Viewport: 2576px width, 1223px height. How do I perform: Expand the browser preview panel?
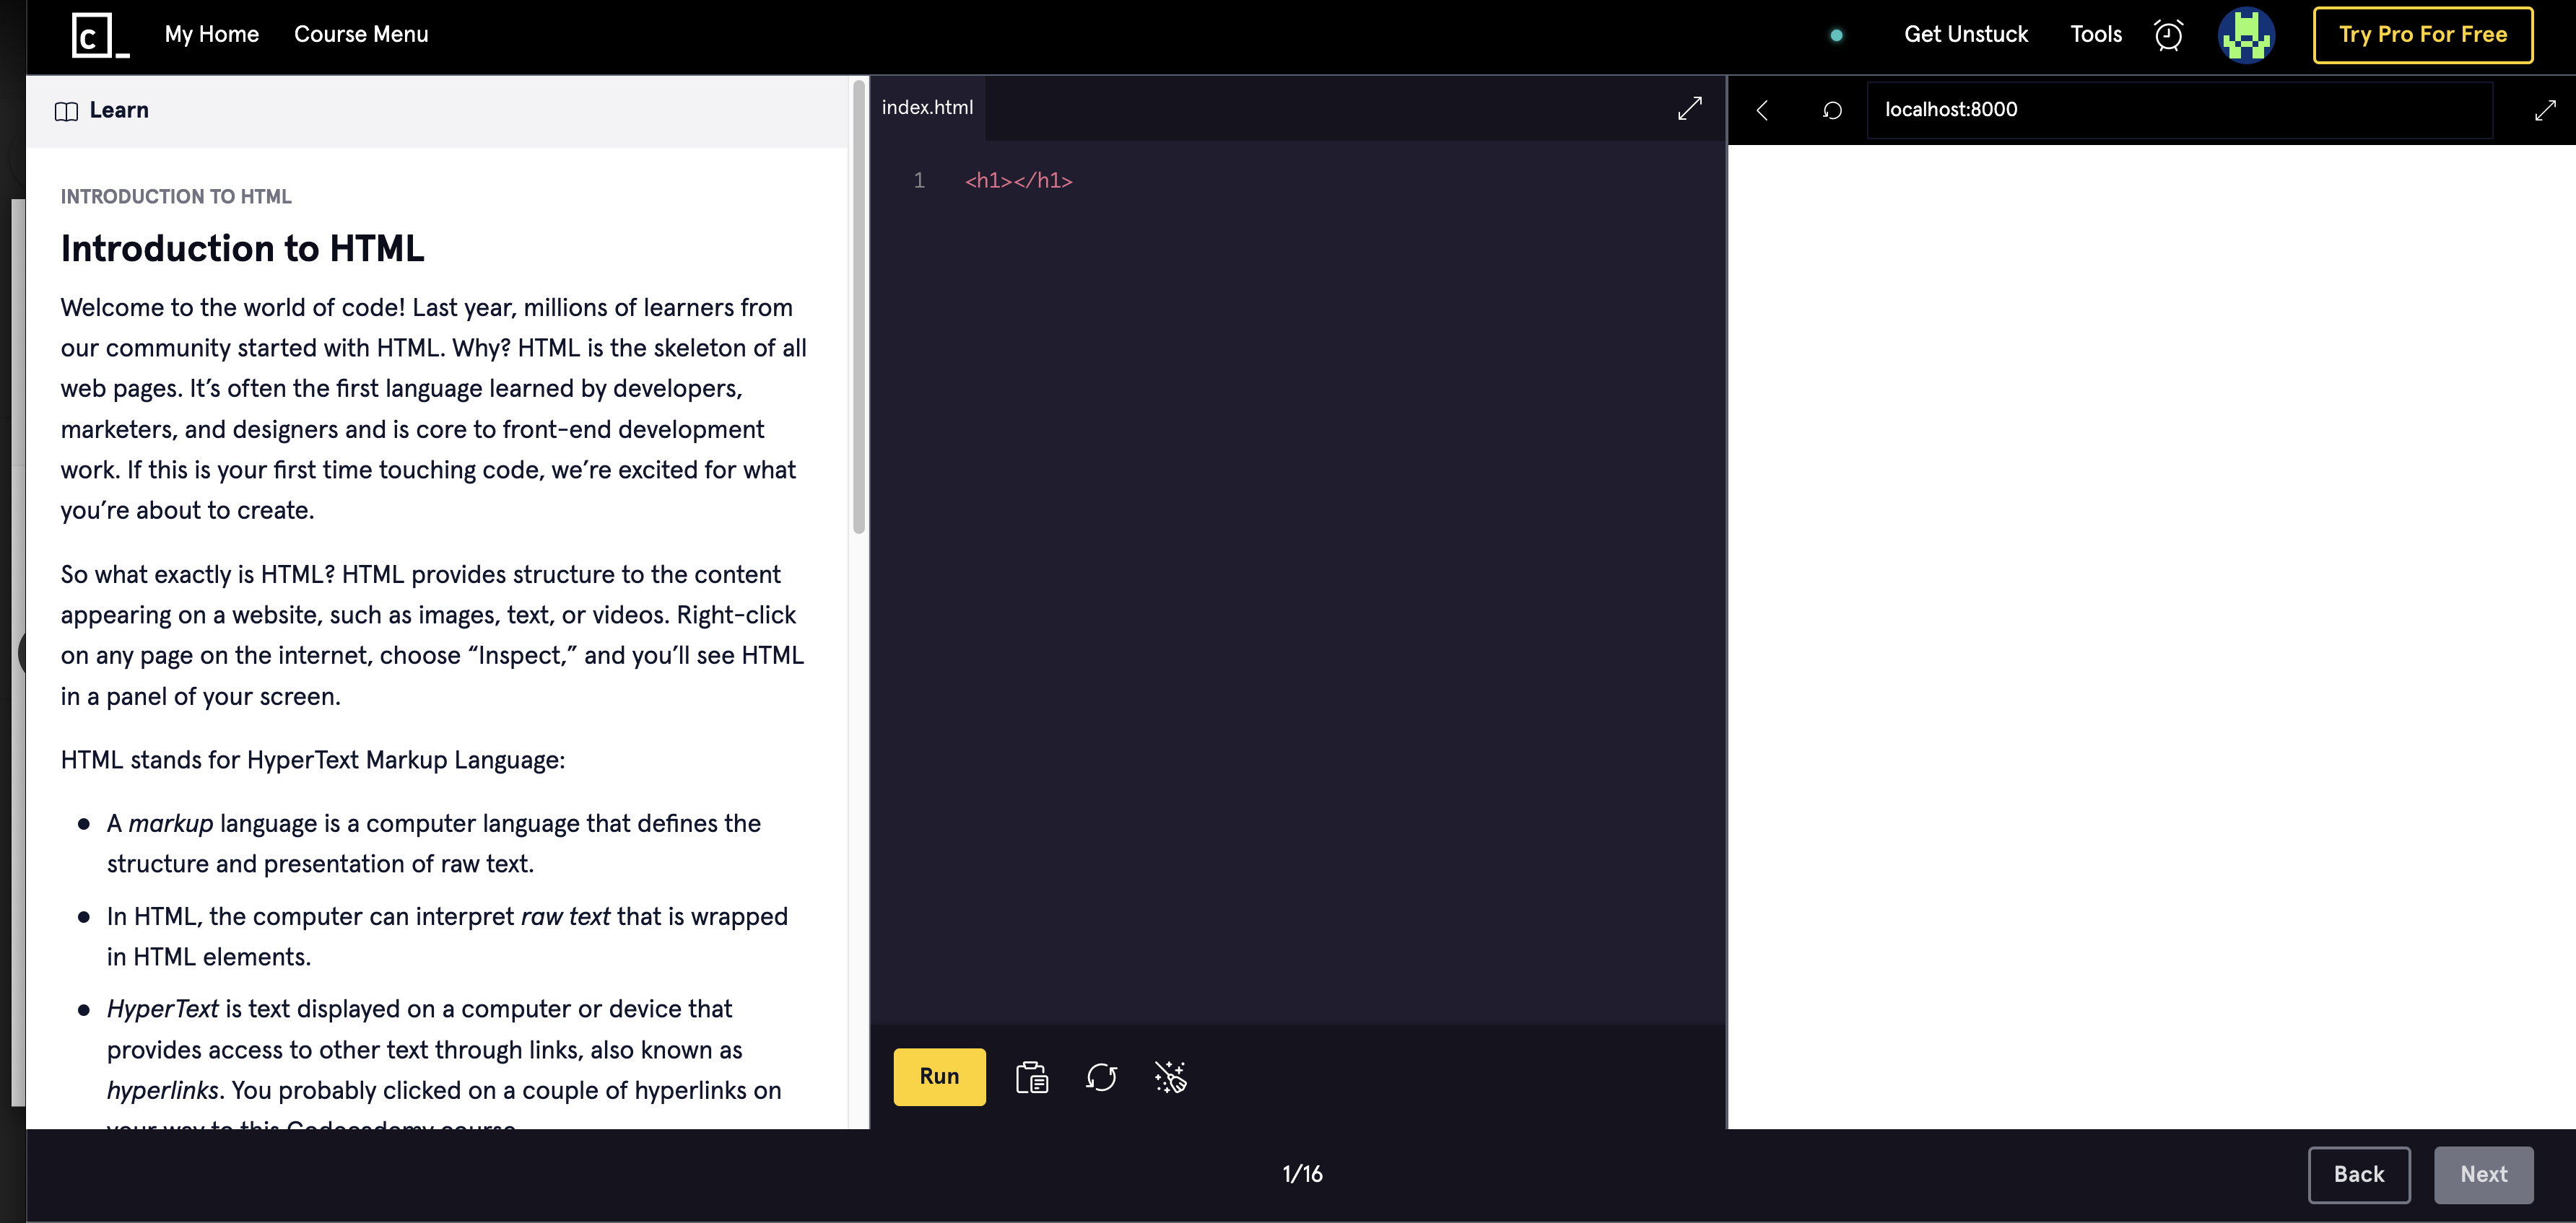(2545, 110)
